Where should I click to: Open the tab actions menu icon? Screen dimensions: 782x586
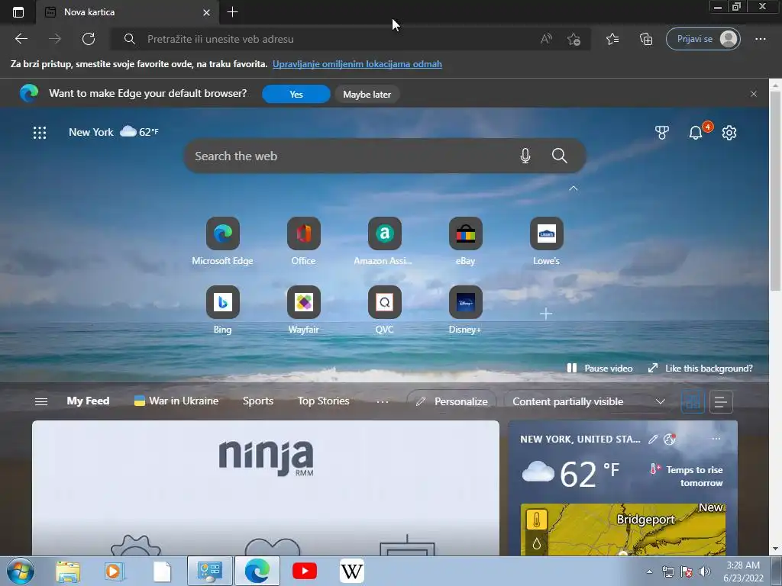click(x=18, y=12)
